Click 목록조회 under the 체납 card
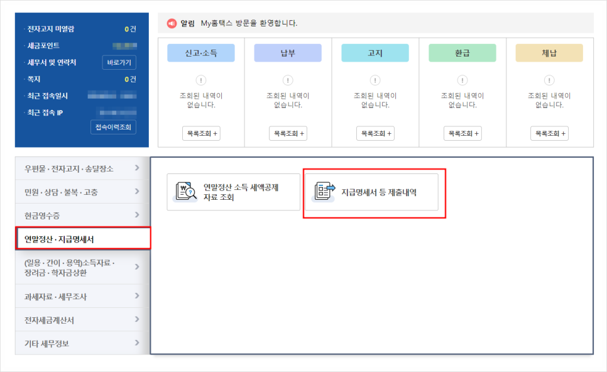607x372 pixels. coord(549,133)
